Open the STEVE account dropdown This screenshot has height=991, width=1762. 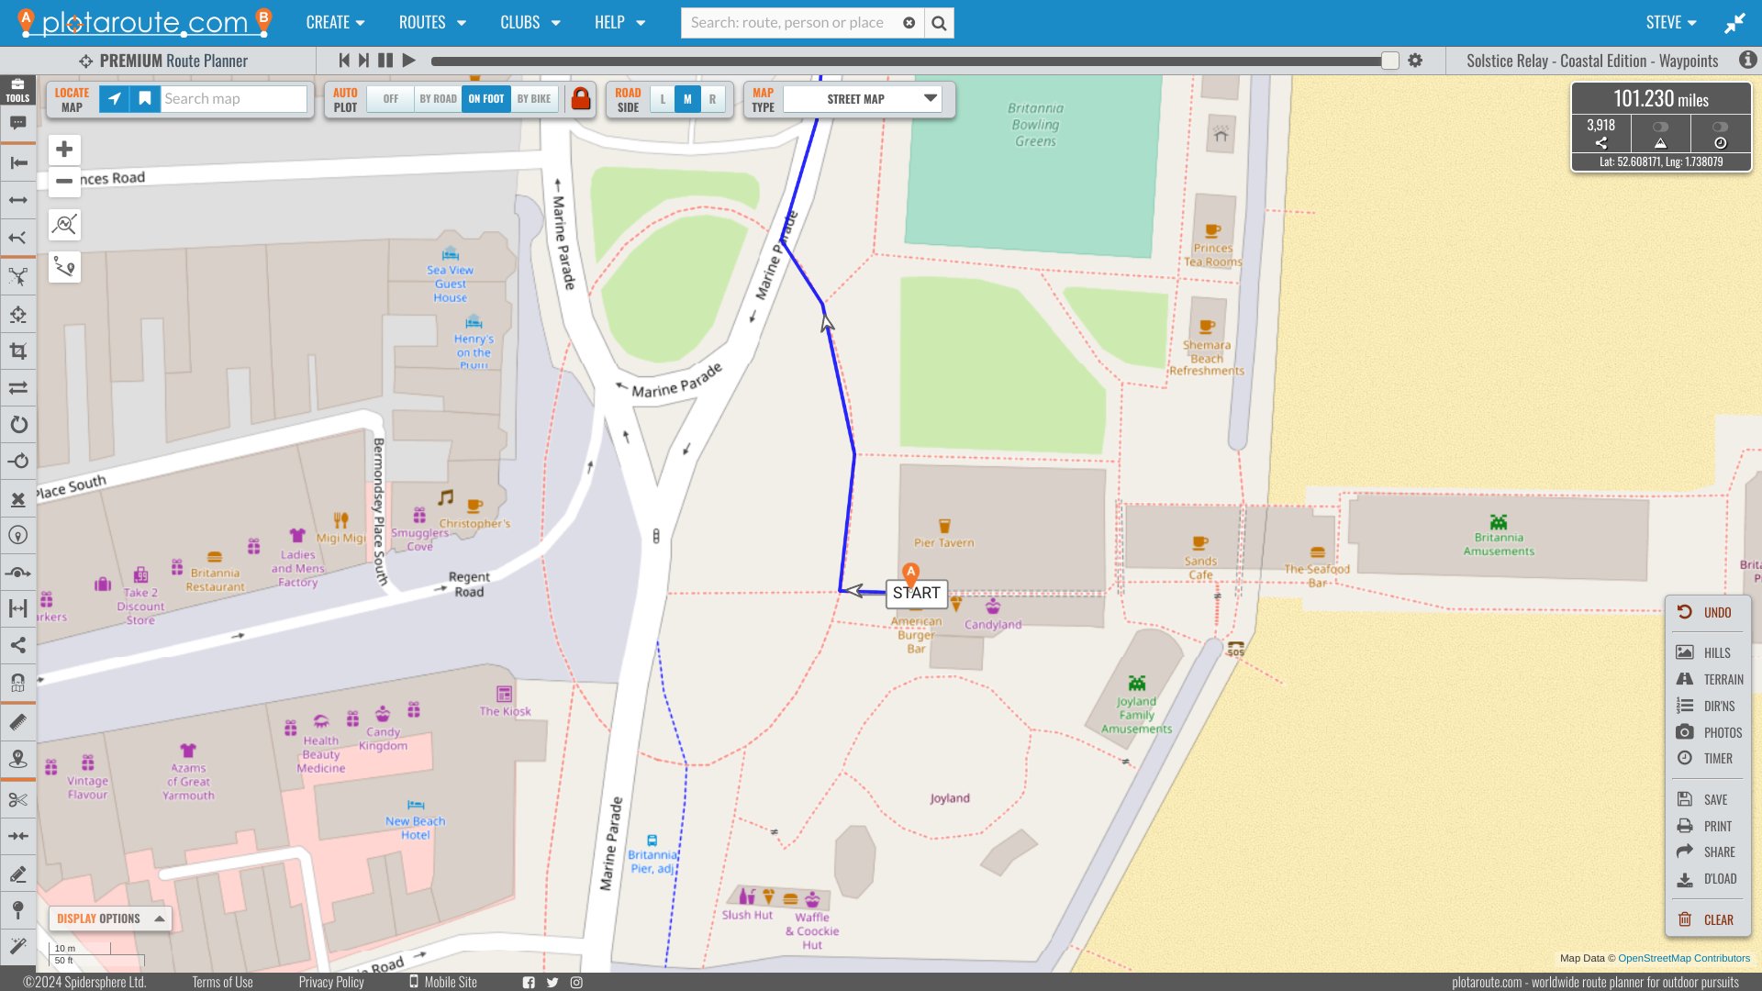coord(1670,23)
